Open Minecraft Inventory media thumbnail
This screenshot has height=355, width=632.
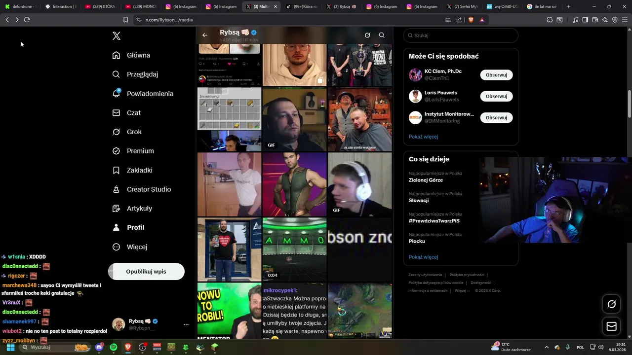[230, 119]
